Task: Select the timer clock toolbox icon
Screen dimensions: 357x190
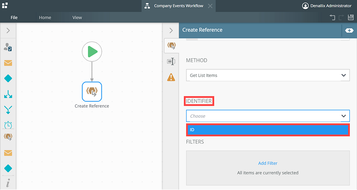Action: 8,125
